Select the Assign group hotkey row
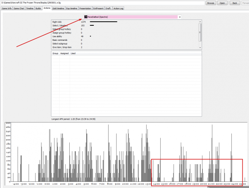 (125, 33)
